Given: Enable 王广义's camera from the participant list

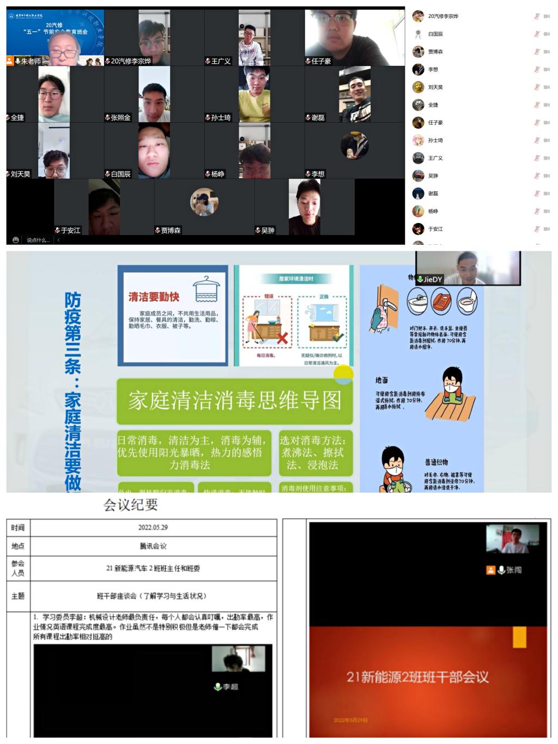Looking at the screenshot, I should click(x=548, y=158).
